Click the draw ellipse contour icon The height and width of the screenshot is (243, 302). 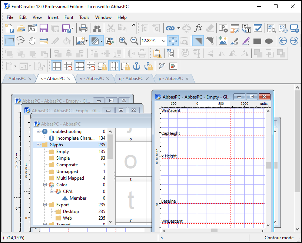[269, 41]
